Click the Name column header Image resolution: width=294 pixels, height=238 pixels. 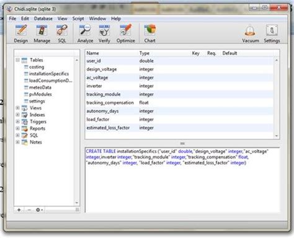[x=92, y=53]
